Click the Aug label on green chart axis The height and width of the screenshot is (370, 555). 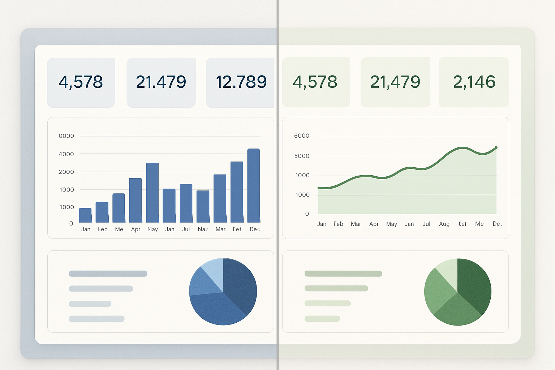tap(444, 224)
